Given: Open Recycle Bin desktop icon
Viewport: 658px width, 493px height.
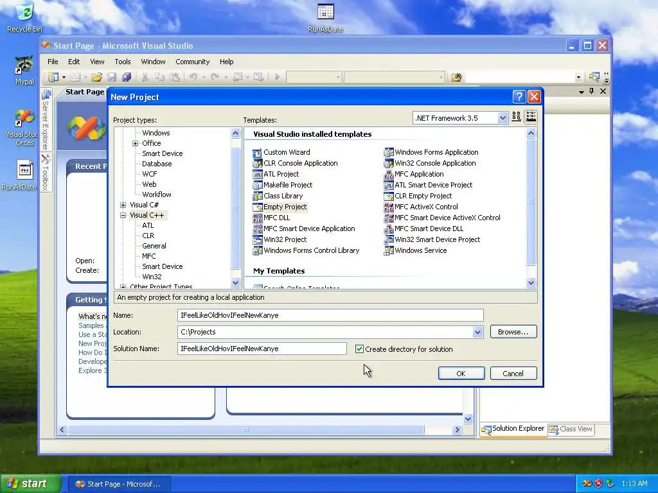Looking at the screenshot, I should 25,17.
